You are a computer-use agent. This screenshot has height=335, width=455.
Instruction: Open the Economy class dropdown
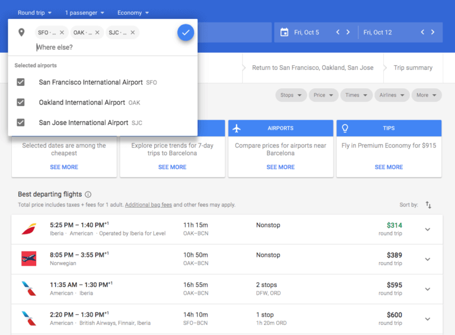click(x=133, y=13)
